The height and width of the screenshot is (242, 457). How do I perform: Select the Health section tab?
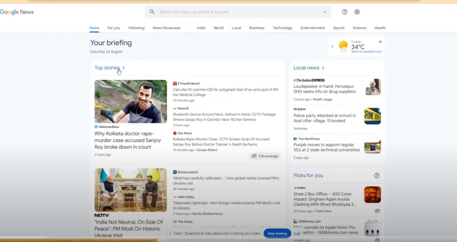(x=380, y=28)
